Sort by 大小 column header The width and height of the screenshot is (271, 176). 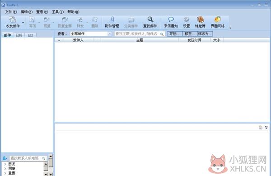(x=217, y=40)
